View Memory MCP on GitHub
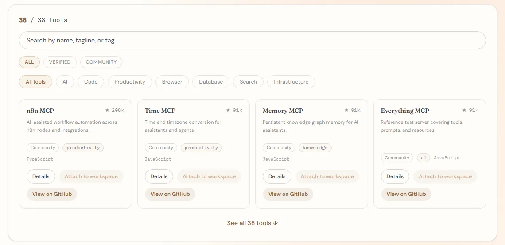 point(288,194)
